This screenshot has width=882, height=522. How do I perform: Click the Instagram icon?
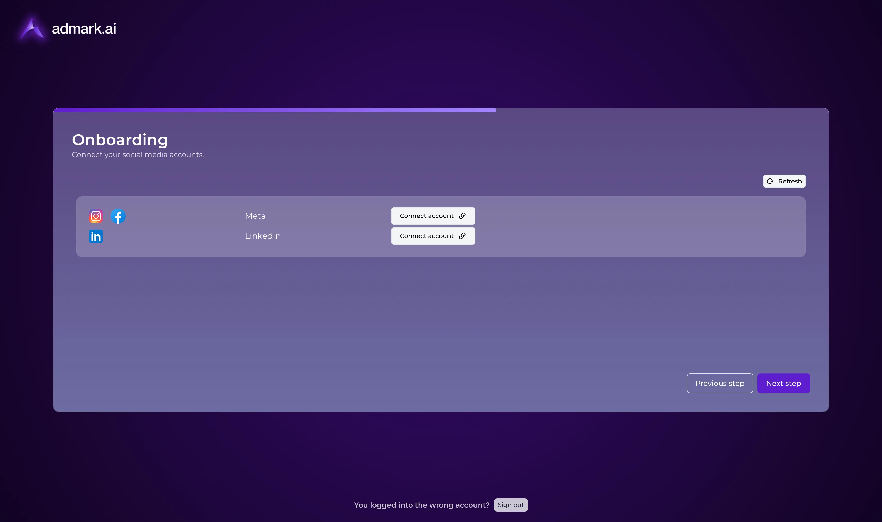pyautogui.click(x=96, y=216)
